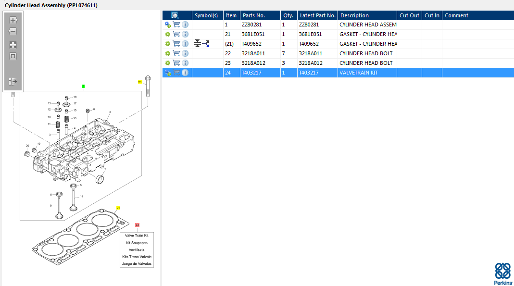Show info for part T409652

point(185,44)
